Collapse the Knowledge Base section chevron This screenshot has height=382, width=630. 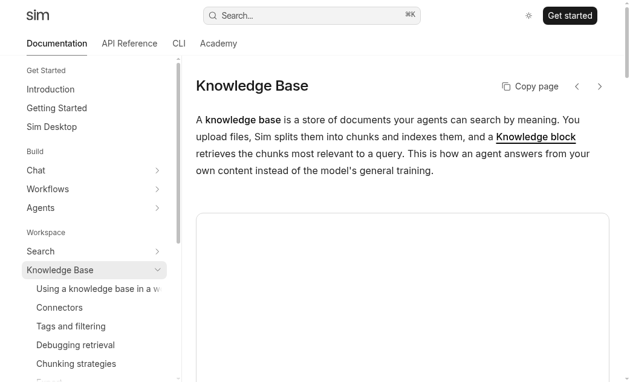(x=157, y=270)
